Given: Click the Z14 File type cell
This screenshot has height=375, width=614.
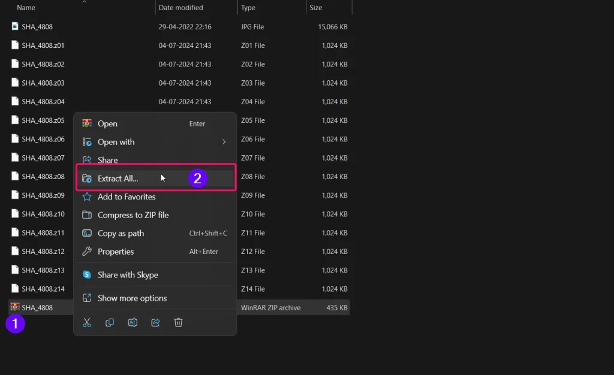Looking at the screenshot, I should (253, 289).
